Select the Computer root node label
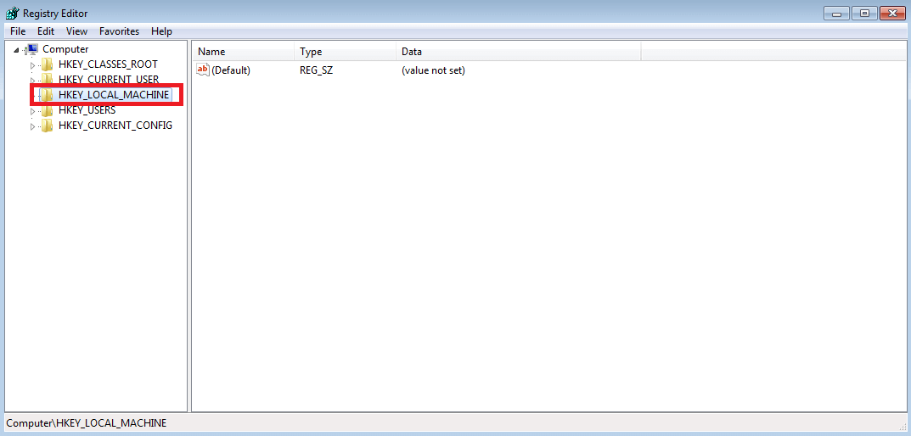Viewport: 911px width, 436px height. pos(65,49)
